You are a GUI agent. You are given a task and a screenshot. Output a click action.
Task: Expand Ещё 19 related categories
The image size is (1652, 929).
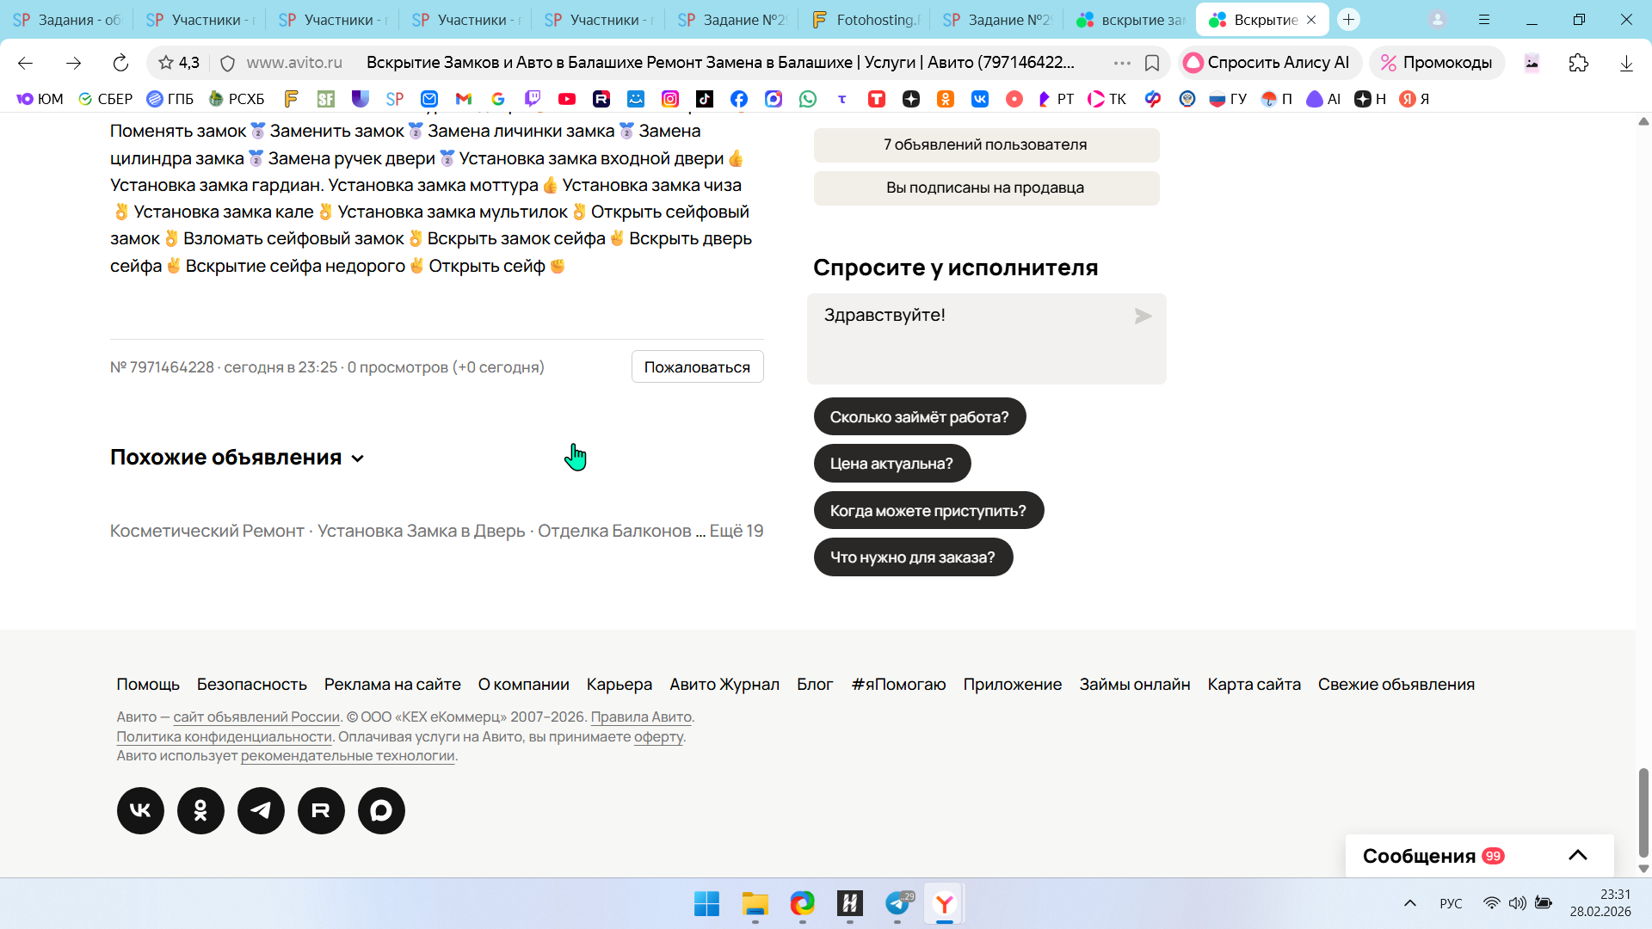click(736, 531)
